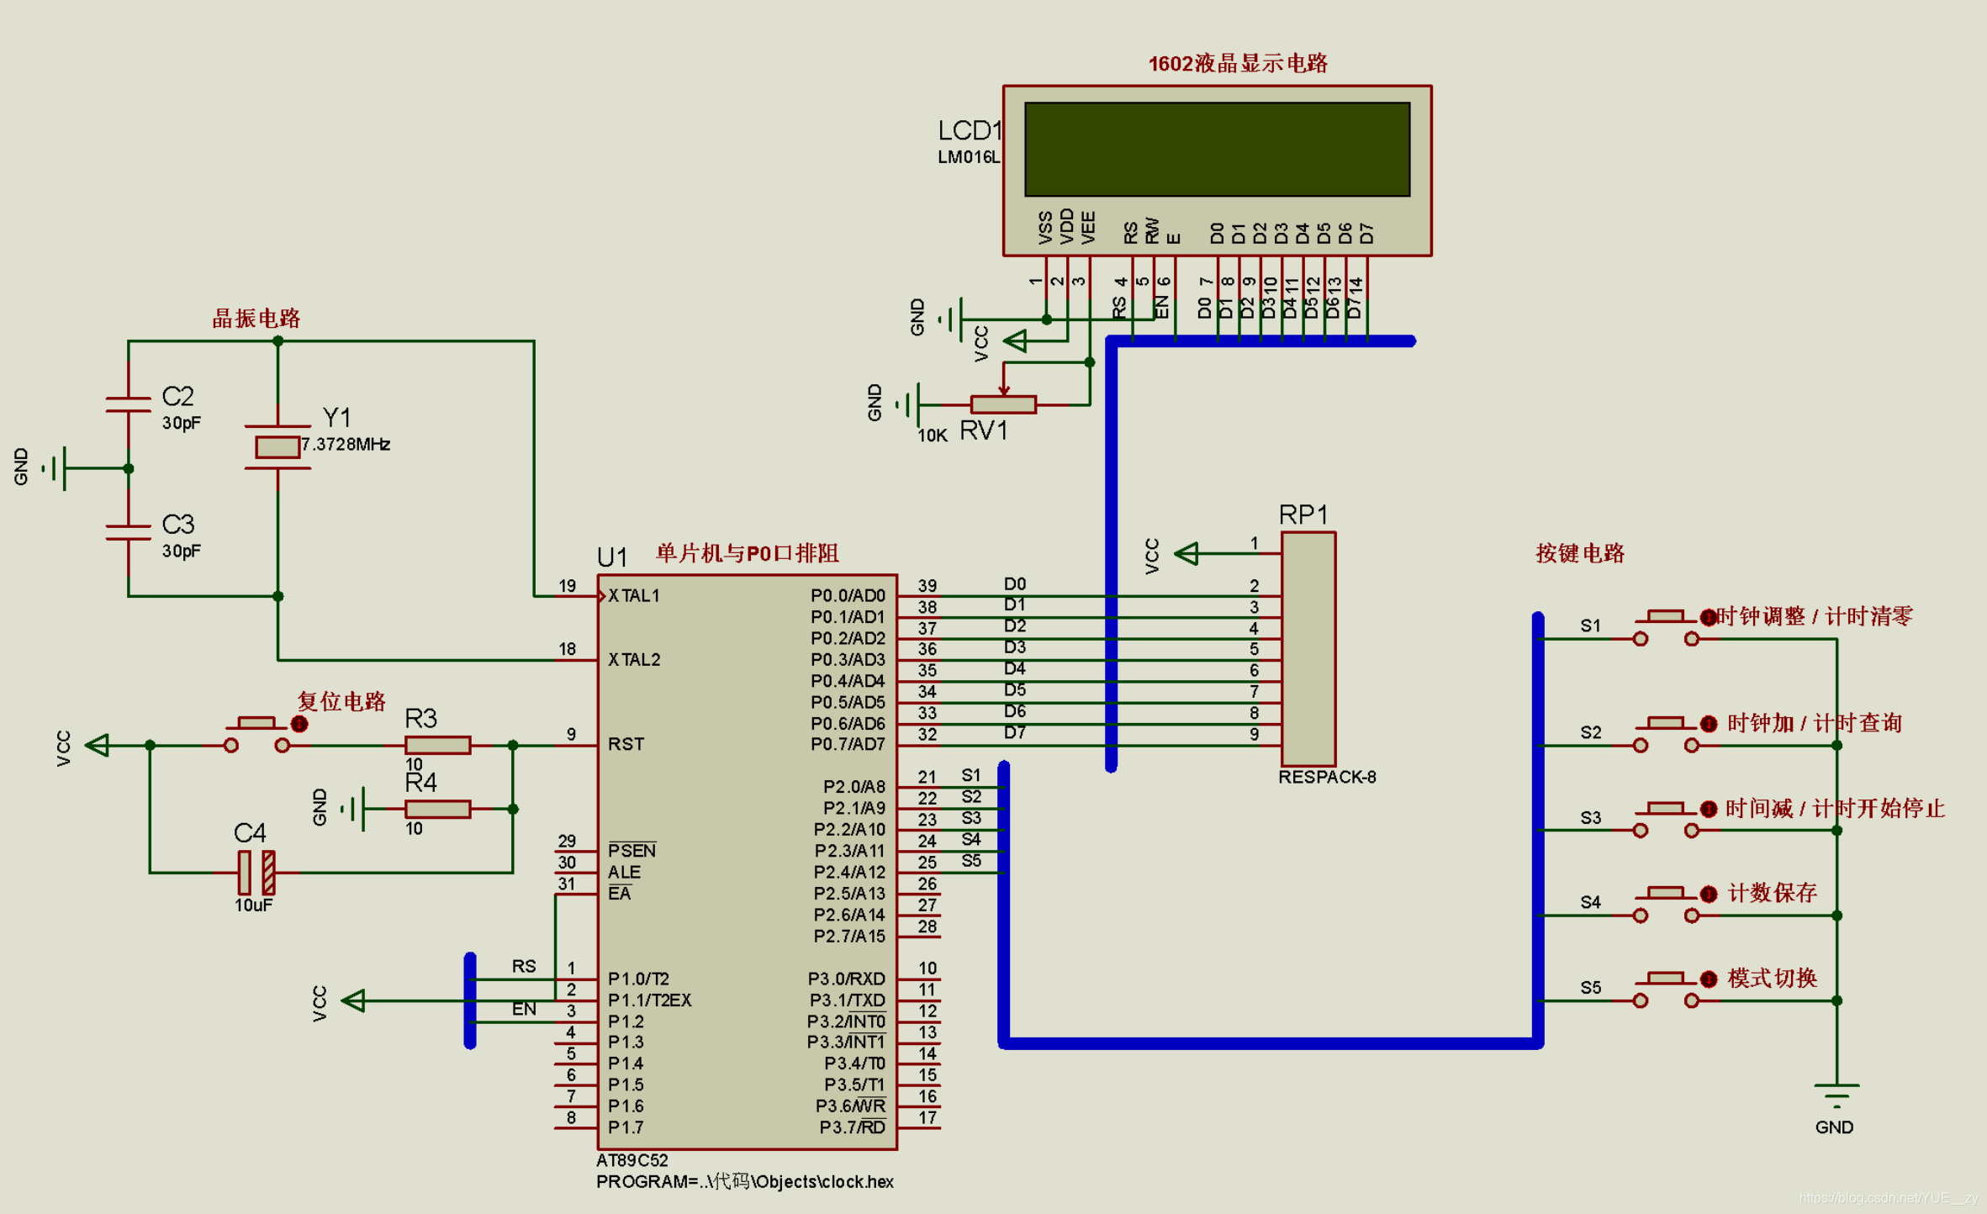Click the 7.3728MHz crystal value text
This screenshot has width=1987, height=1214.
(346, 444)
